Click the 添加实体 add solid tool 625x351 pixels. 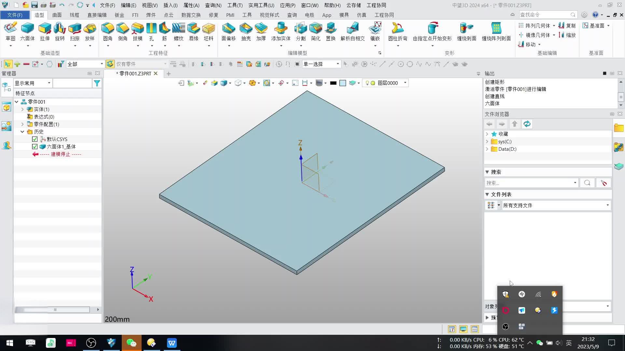[281, 32]
